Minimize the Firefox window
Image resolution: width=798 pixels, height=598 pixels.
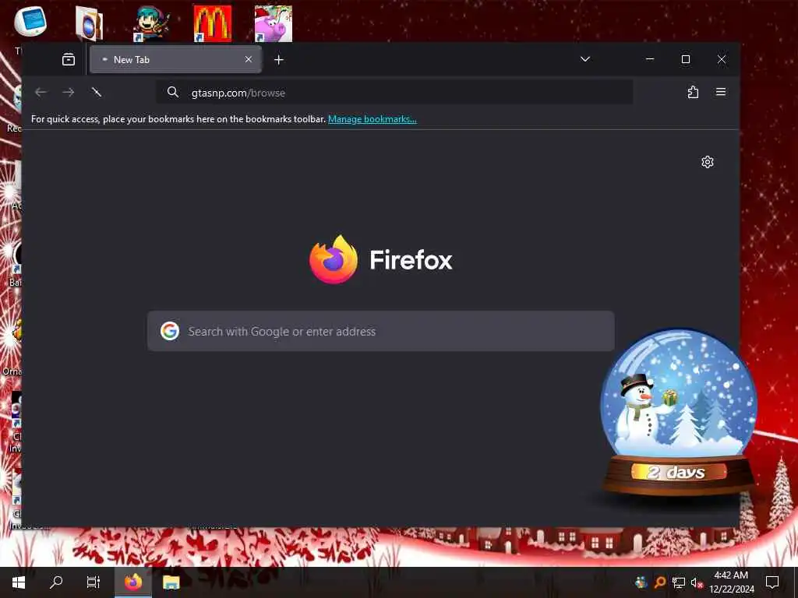click(650, 59)
